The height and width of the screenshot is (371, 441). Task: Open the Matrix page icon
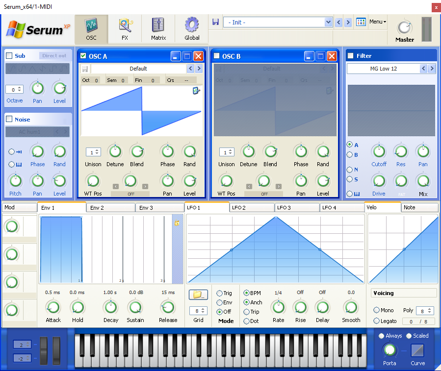point(158,29)
